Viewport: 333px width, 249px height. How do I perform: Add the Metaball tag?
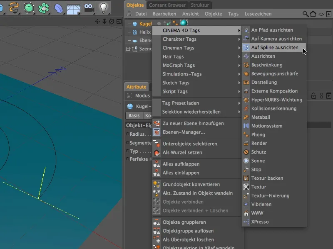[x=274, y=117]
